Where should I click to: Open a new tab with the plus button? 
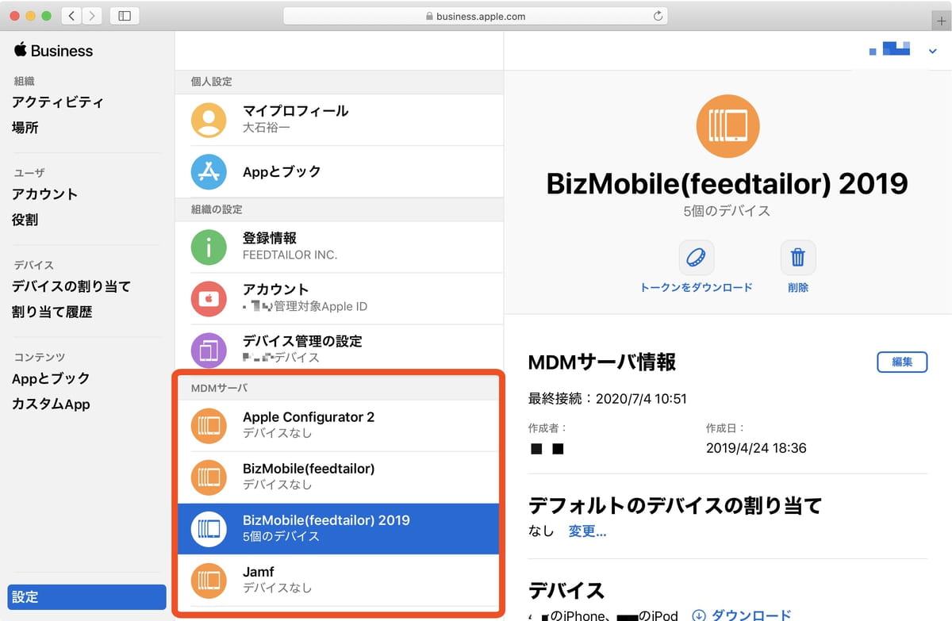coord(942,21)
